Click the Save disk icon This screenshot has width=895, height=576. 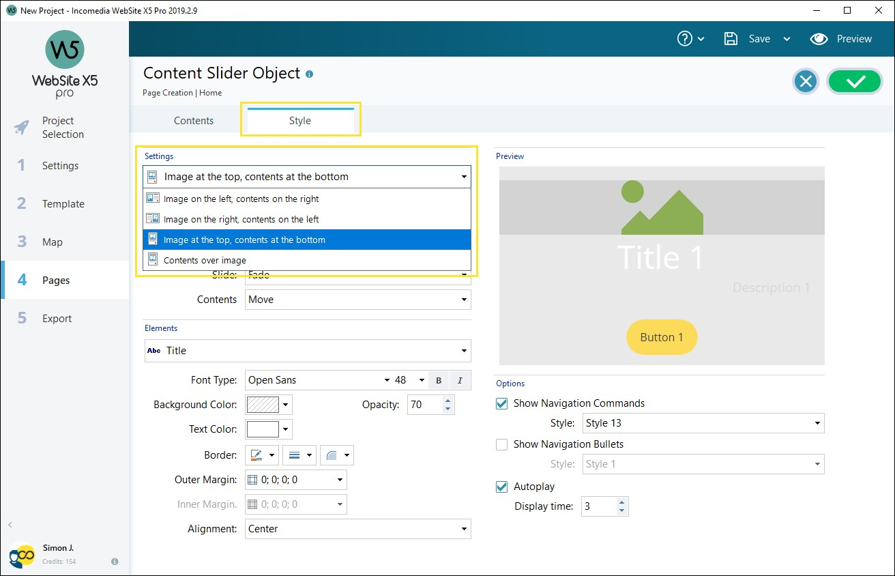pos(731,39)
